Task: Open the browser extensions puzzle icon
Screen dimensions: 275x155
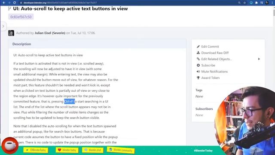Action: (257, 3)
